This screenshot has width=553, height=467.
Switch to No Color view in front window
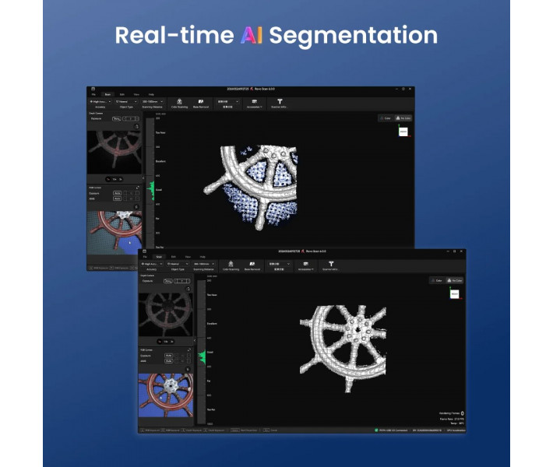point(454,280)
